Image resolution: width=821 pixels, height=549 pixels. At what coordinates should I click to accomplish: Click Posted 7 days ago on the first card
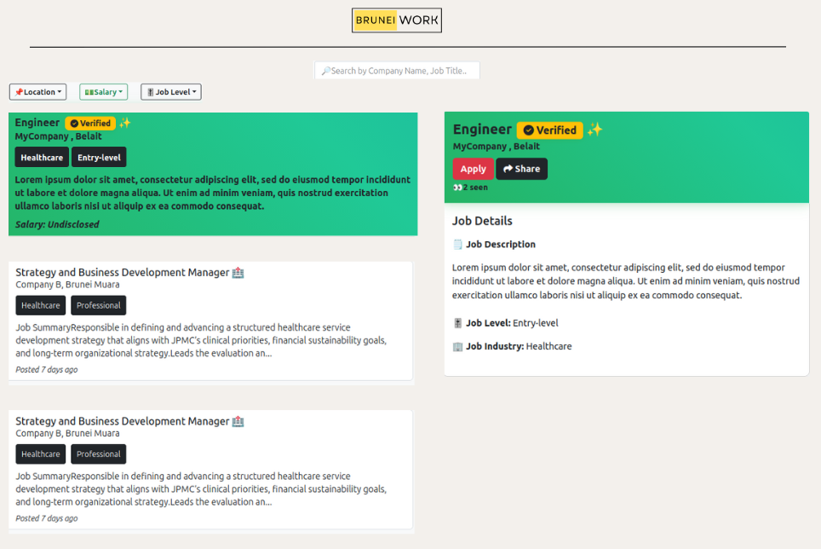coord(47,369)
